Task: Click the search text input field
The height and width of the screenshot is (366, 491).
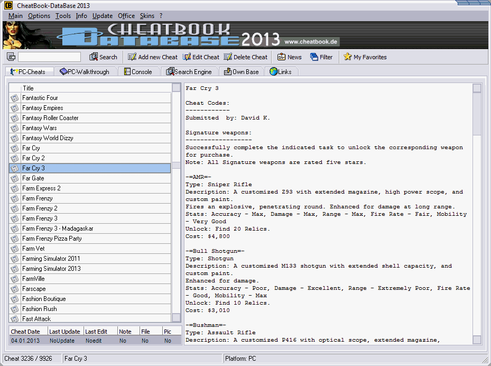Action: [50, 57]
